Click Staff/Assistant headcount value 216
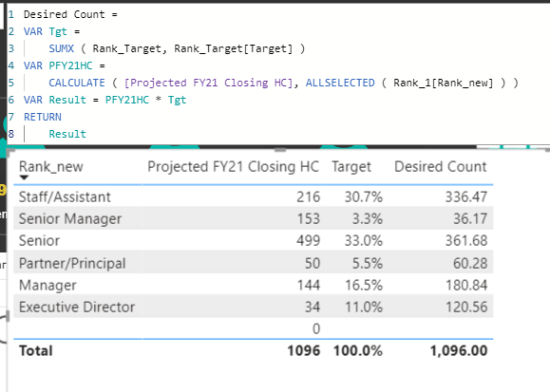Viewport: 550px width, 392px height. pos(308,197)
